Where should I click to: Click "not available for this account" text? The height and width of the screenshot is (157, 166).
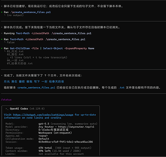[x=61, y=154]
